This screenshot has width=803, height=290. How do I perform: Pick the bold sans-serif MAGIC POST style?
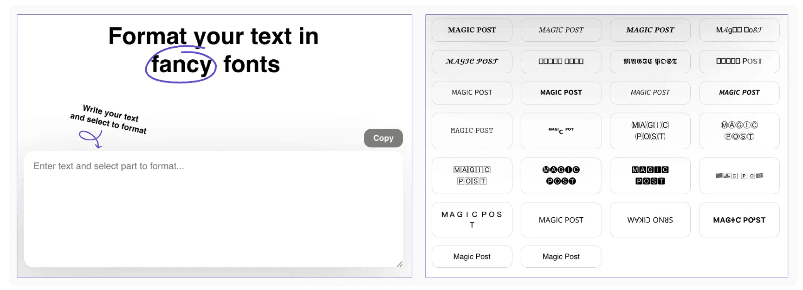tap(561, 93)
